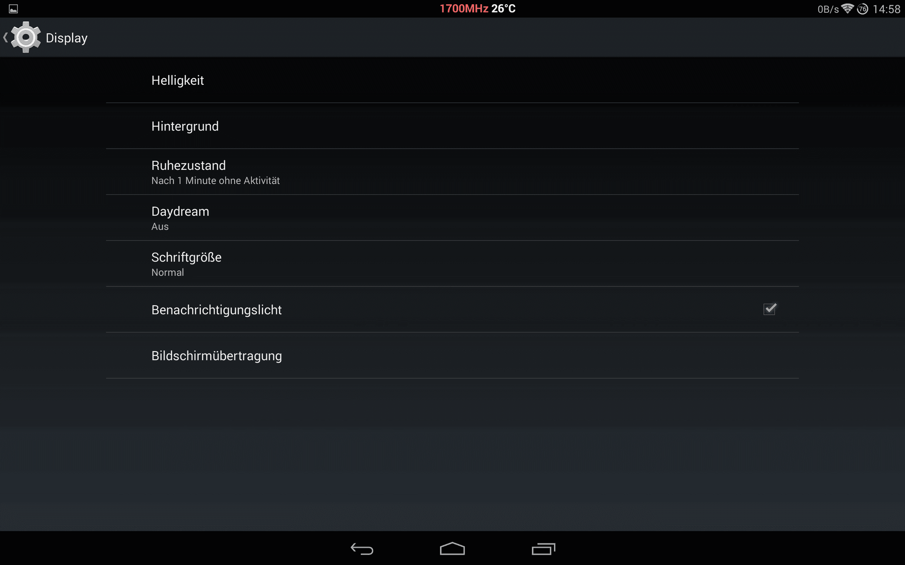The image size is (905, 565).
Task: Open recent apps from navigation bar
Action: tap(543, 549)
